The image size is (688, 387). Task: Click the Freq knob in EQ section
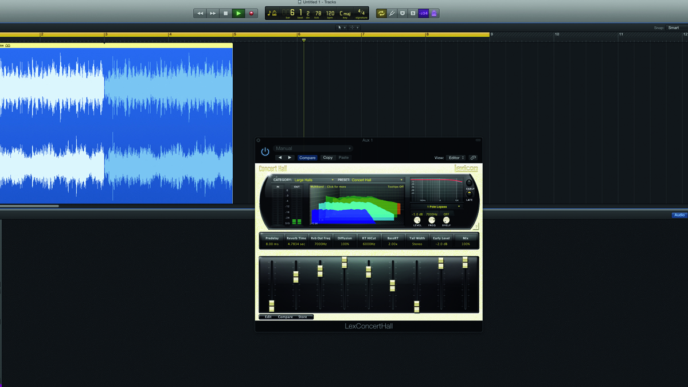tap(432, 220)
